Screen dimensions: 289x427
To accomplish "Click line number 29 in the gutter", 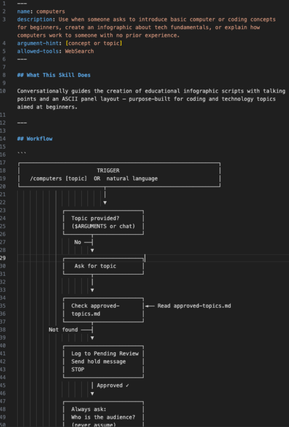I will click(3, 258).
